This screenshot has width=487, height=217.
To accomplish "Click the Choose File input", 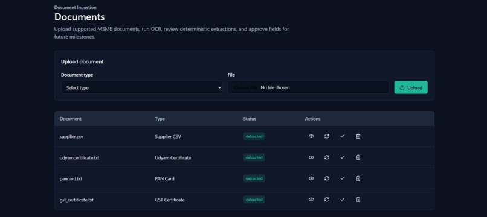I will coord(308,88).
